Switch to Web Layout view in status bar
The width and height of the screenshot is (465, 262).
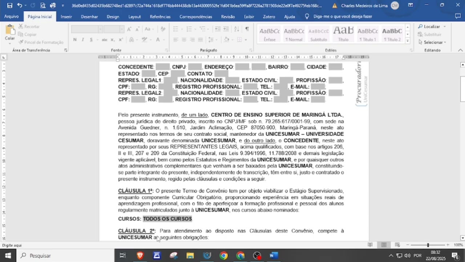click(x=397, y=245)
